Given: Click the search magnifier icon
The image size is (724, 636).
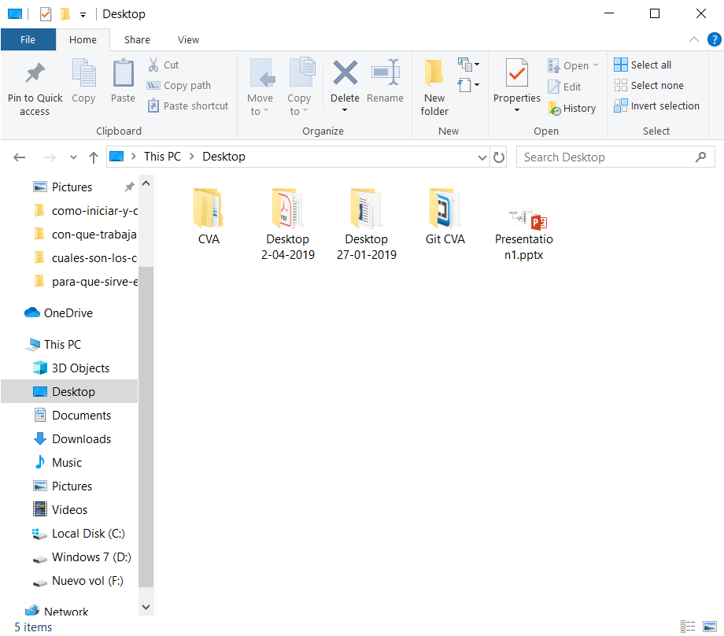Looking at the screenshot, I should [x=700, y=157].
